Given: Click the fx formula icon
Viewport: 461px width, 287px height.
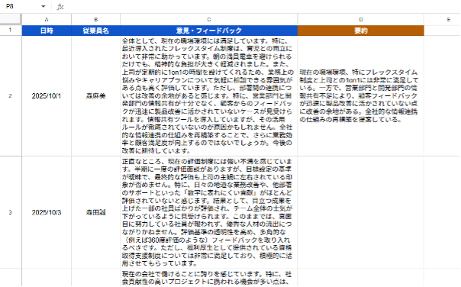Looking at the screenshot, I should pyautogui.click(x=60, y=7).
